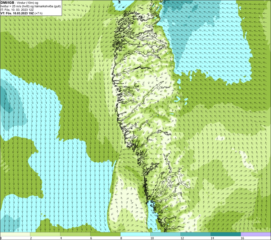Select the 0–2 m/s pale yellow legend swatch
This screenshot has width=271, height=240.
click(15, 234)
